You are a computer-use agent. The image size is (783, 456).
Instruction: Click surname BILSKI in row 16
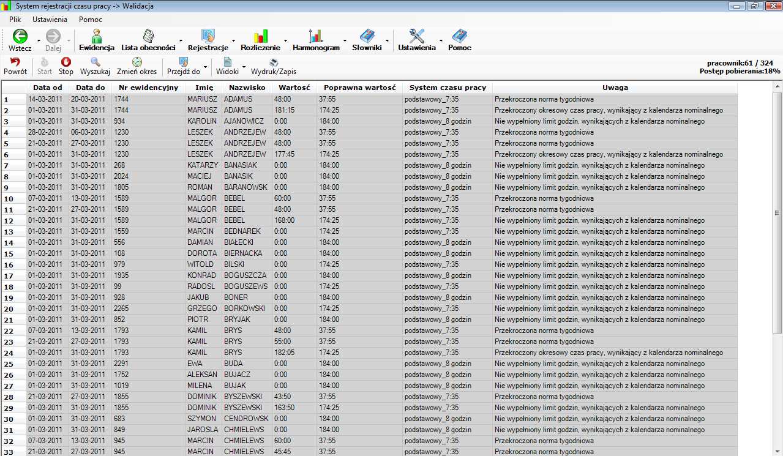click(x=234, y=264)
